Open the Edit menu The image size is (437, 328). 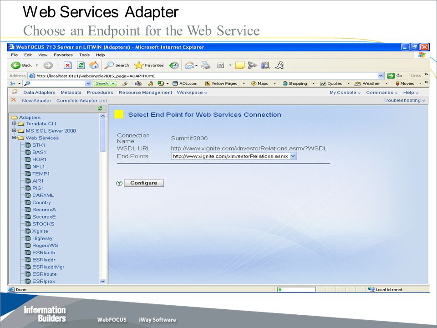(28, 55)
